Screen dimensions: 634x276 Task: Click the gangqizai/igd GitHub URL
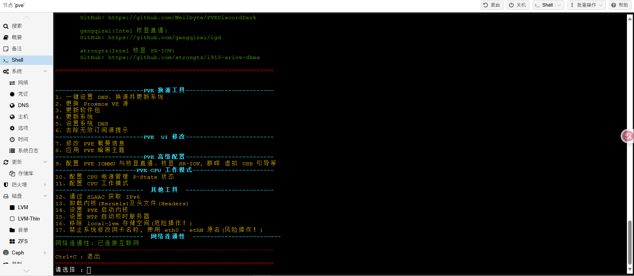165,38
